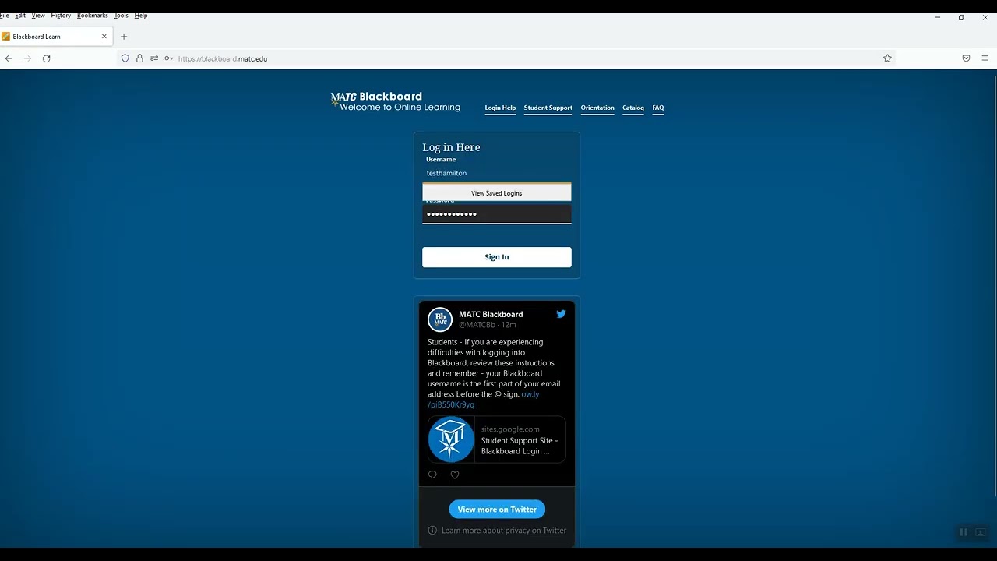This screenshot has width=997, height=561.
Task: Open the ow.ly link in tweet
Action: click(x=530, y=394)
